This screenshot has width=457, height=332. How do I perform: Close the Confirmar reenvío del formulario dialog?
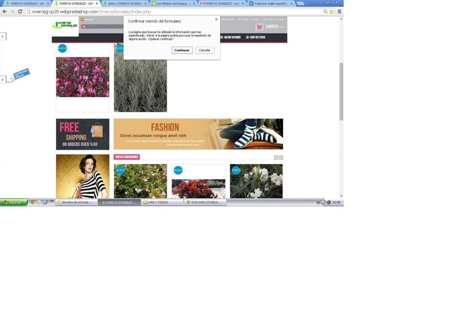tap(216, 20)
